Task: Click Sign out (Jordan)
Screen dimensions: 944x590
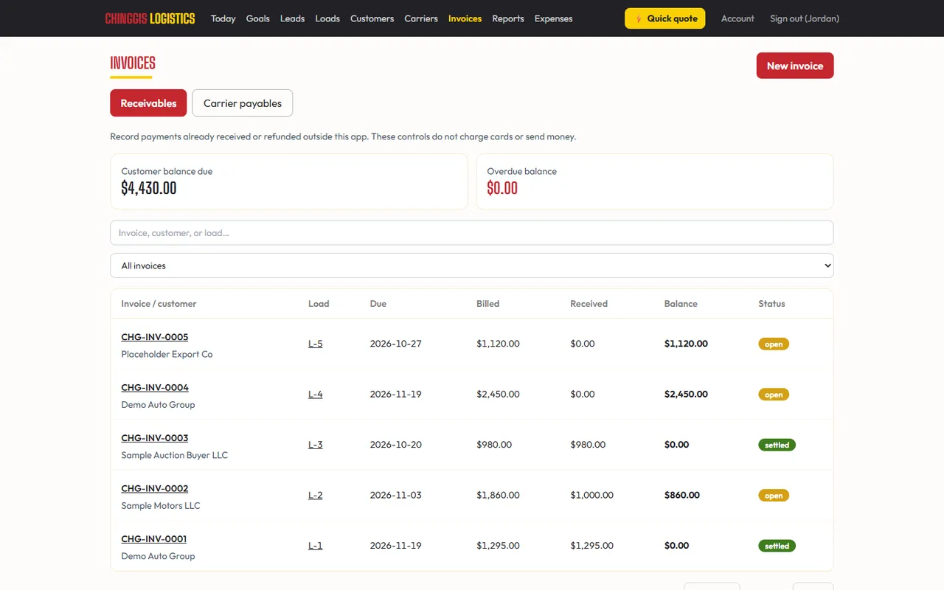Action: click(805, 18)
